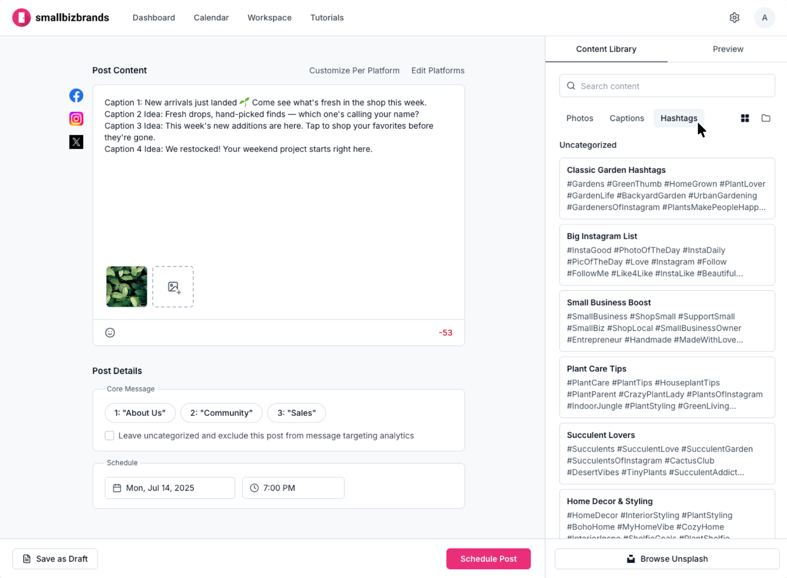
Task: Open the user avatar A menu
Action: point(764,18)
